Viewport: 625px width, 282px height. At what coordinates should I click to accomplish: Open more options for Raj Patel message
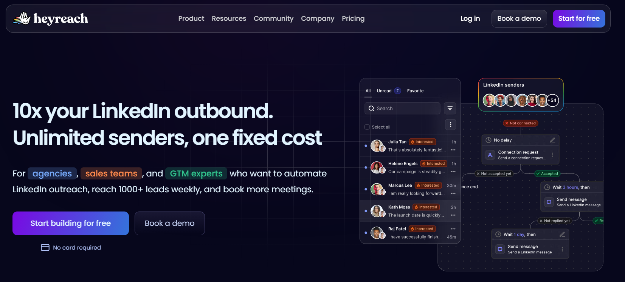point(453,229)
